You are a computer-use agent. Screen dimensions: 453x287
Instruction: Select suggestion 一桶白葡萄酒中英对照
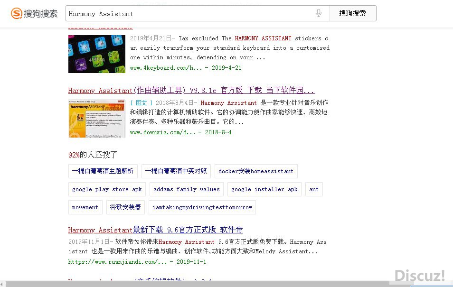(176, 171)
